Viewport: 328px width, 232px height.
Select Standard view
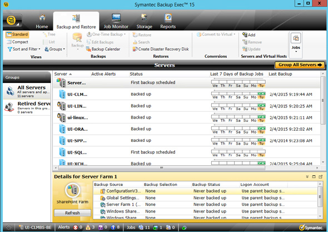(17, 34)
